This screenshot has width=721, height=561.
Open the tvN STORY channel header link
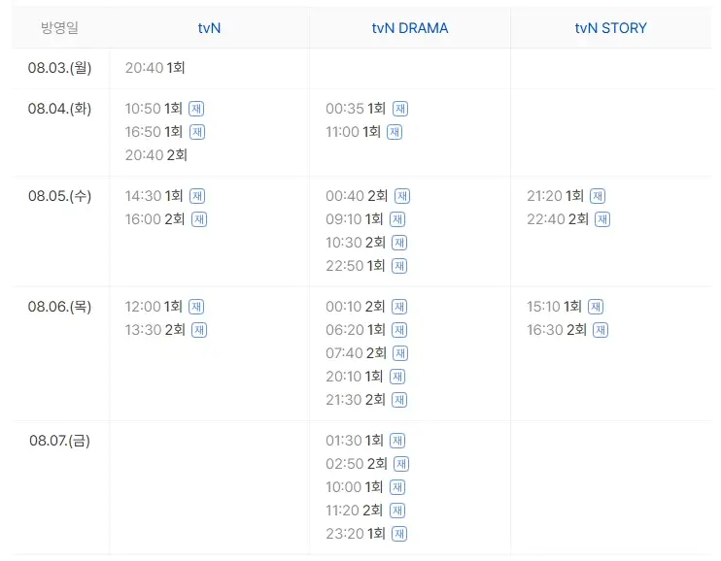coord(610,28)
